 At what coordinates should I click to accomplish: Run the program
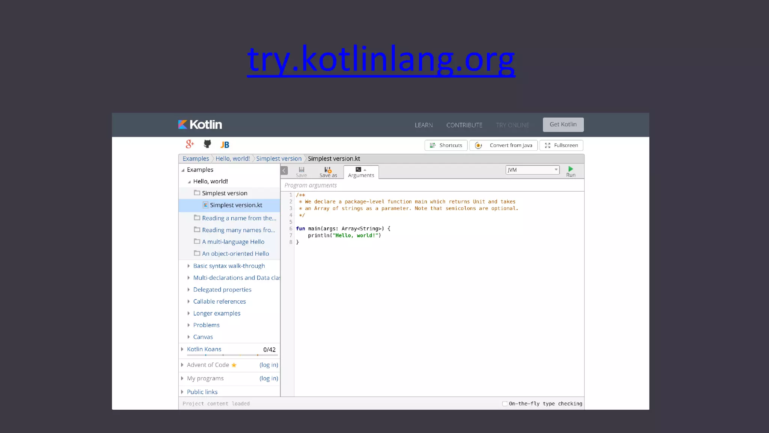[x=571, y=171]
